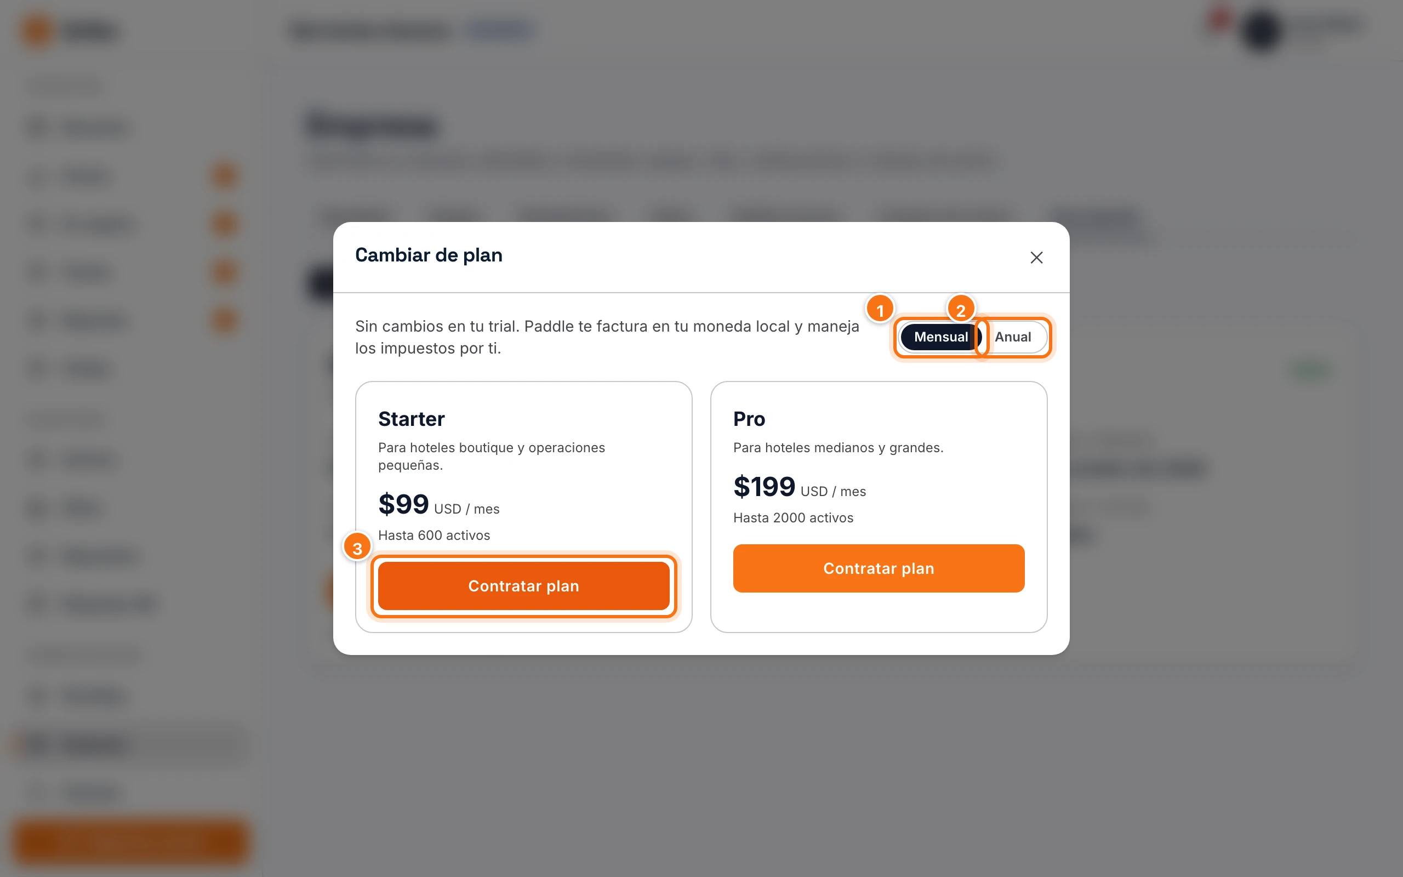Image resolution: width=1403 pixels, height=877 pixels.
Task: Click the $99 USD / mes price
Action: point(438,504)
